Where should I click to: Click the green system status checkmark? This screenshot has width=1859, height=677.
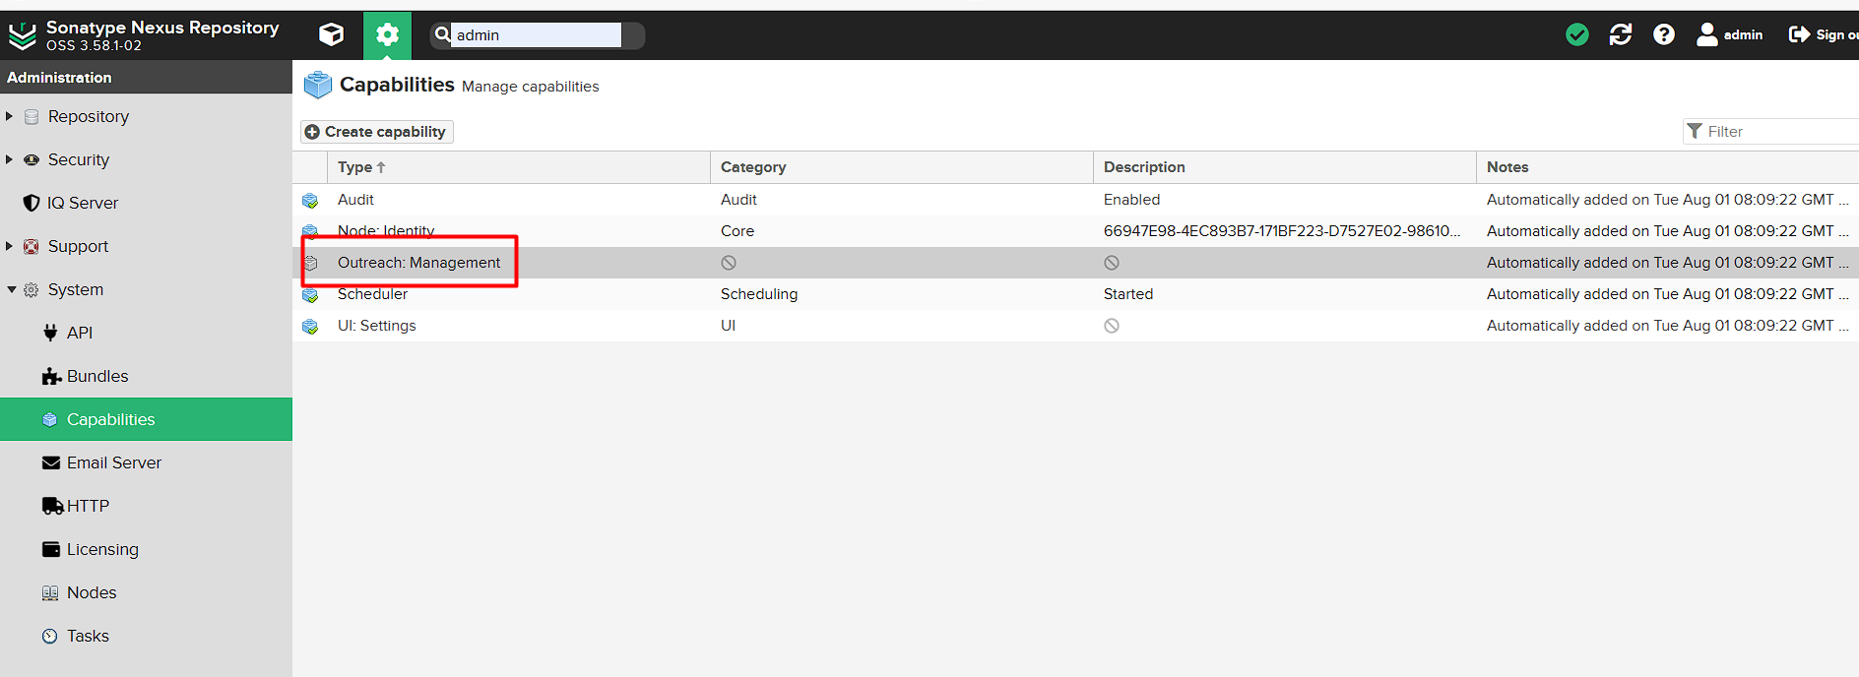point(1576,34)
